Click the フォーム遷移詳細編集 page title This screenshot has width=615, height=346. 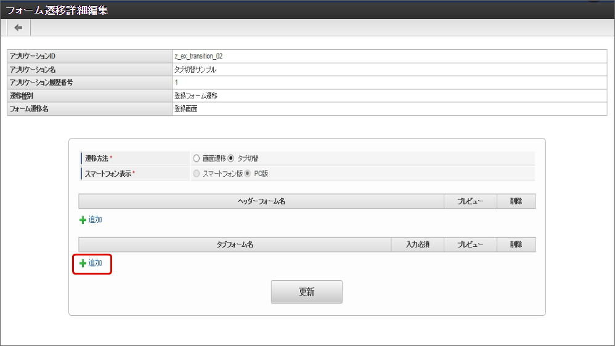click(57, 10)
